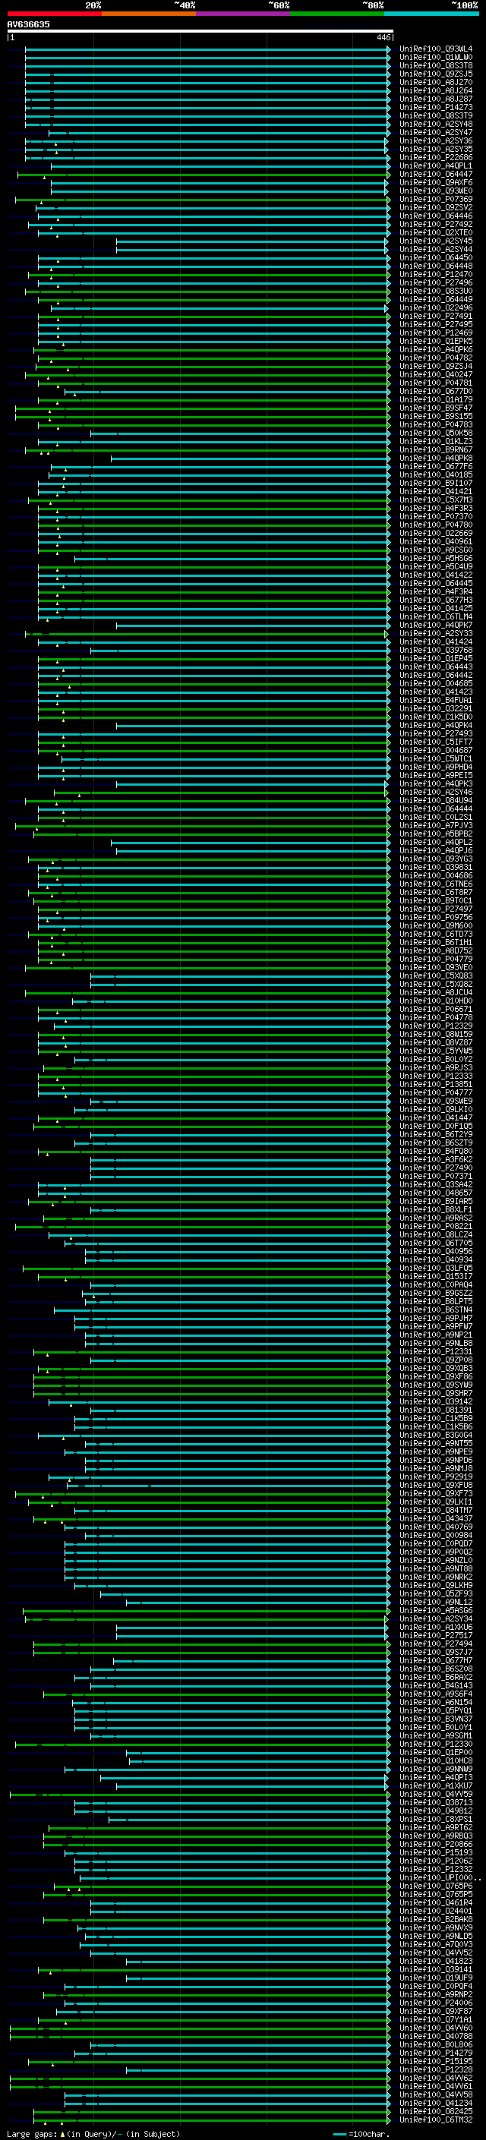Select the UniRef100_B6STN4 hit label

pyautogui.click(x=436, y=1310)
